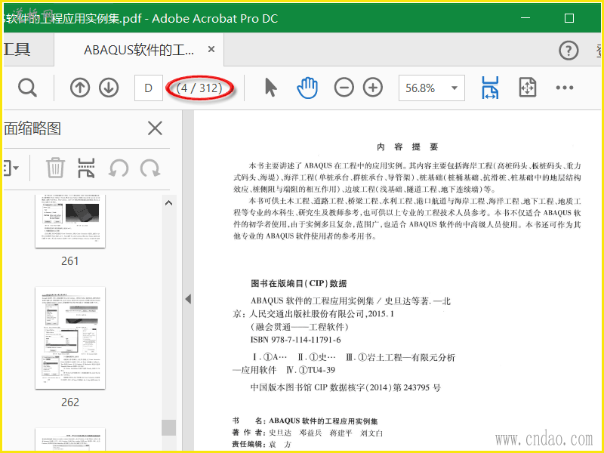Click thumbnail panel scrollbar handle
Viewport: 604px width, 453px height.
coord(168,427)
